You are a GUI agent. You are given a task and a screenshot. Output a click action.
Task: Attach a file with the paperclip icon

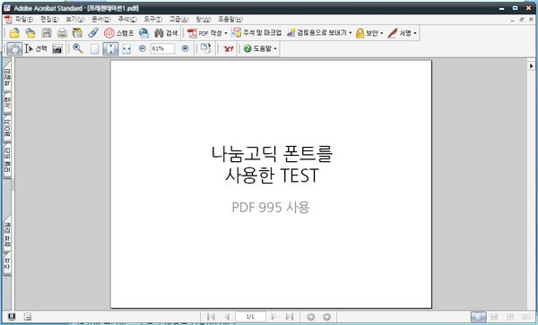(x=93, y=33)
